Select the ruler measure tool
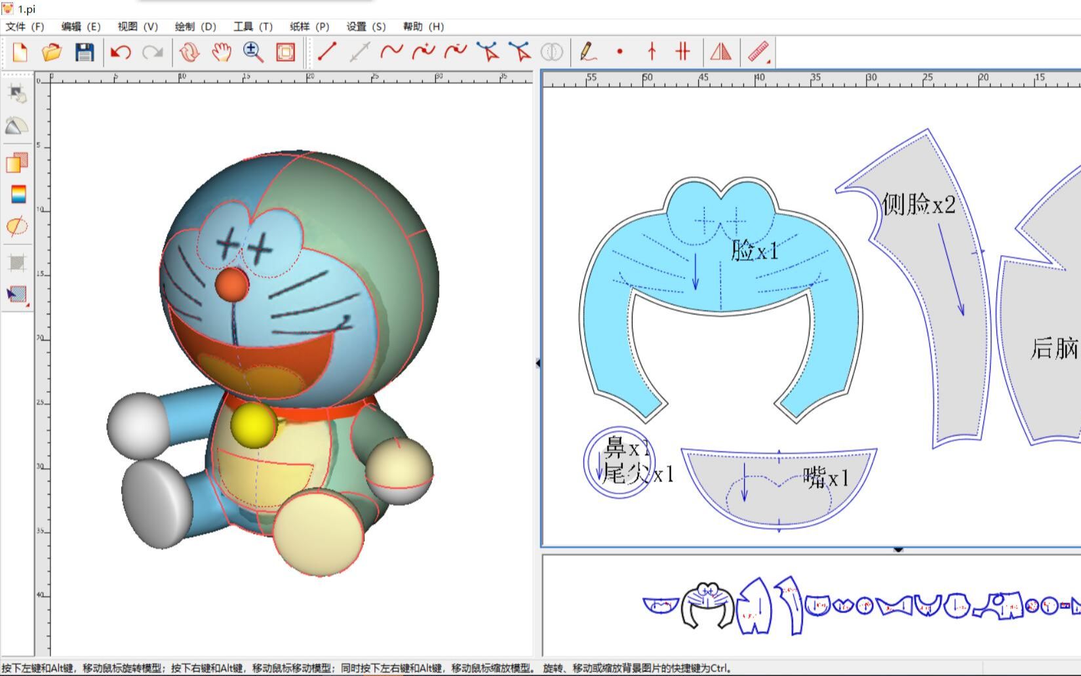The image size is (1081, 676). point(758,52)
